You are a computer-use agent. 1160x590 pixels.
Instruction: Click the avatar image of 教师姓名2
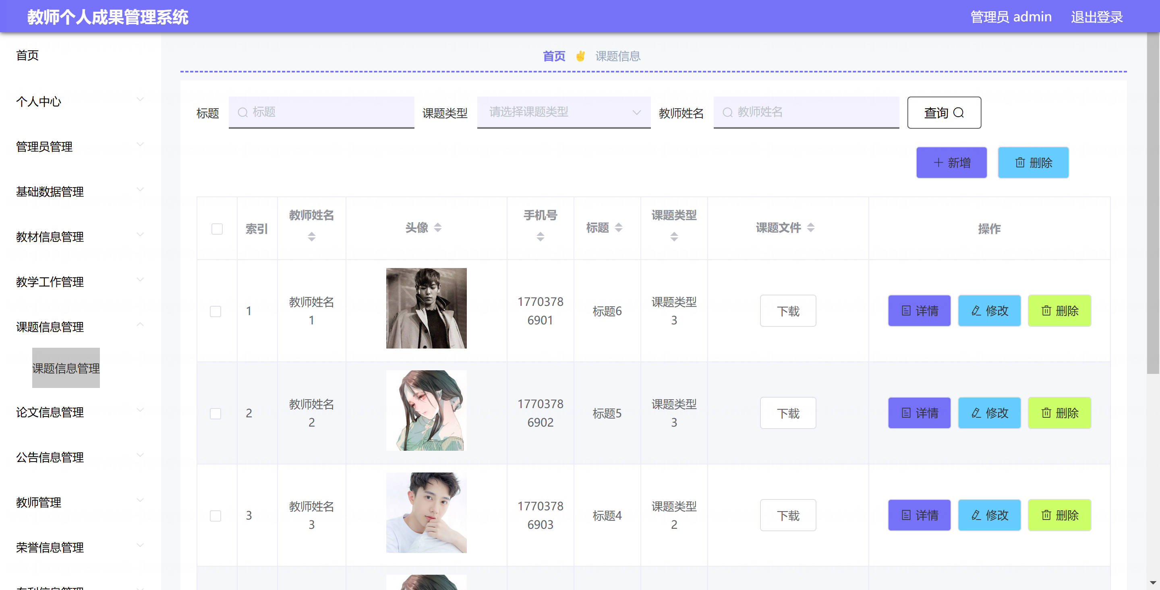[x=427, y=411]
